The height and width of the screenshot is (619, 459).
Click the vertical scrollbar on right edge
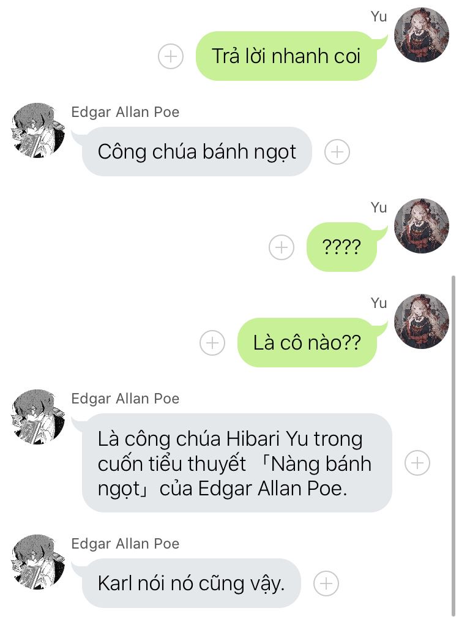coord(453,446)
